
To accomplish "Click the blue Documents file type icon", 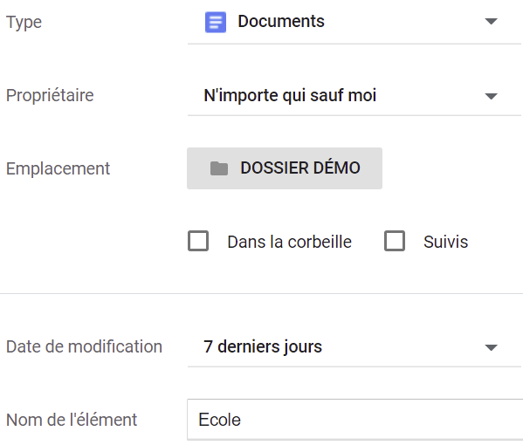I will click(216, 22).
